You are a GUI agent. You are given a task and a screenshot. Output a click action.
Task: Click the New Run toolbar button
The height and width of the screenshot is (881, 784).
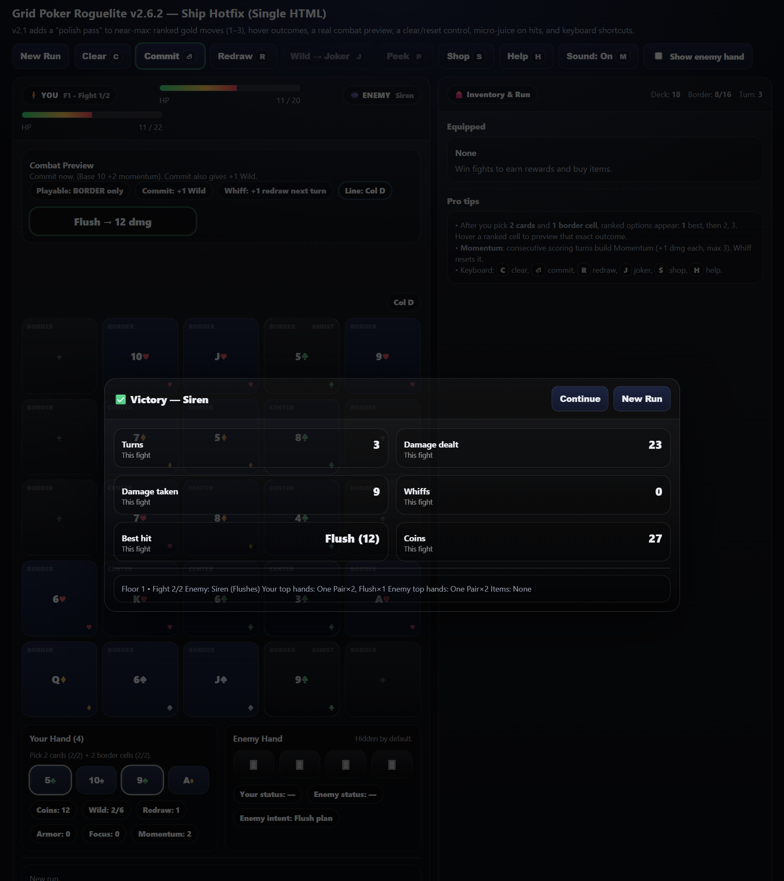click(x=41, y=56)
